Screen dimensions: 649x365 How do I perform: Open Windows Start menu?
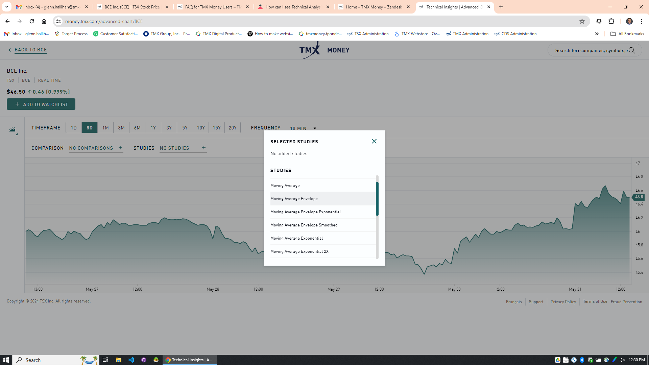pyautogui.click(x=6, y=360)
